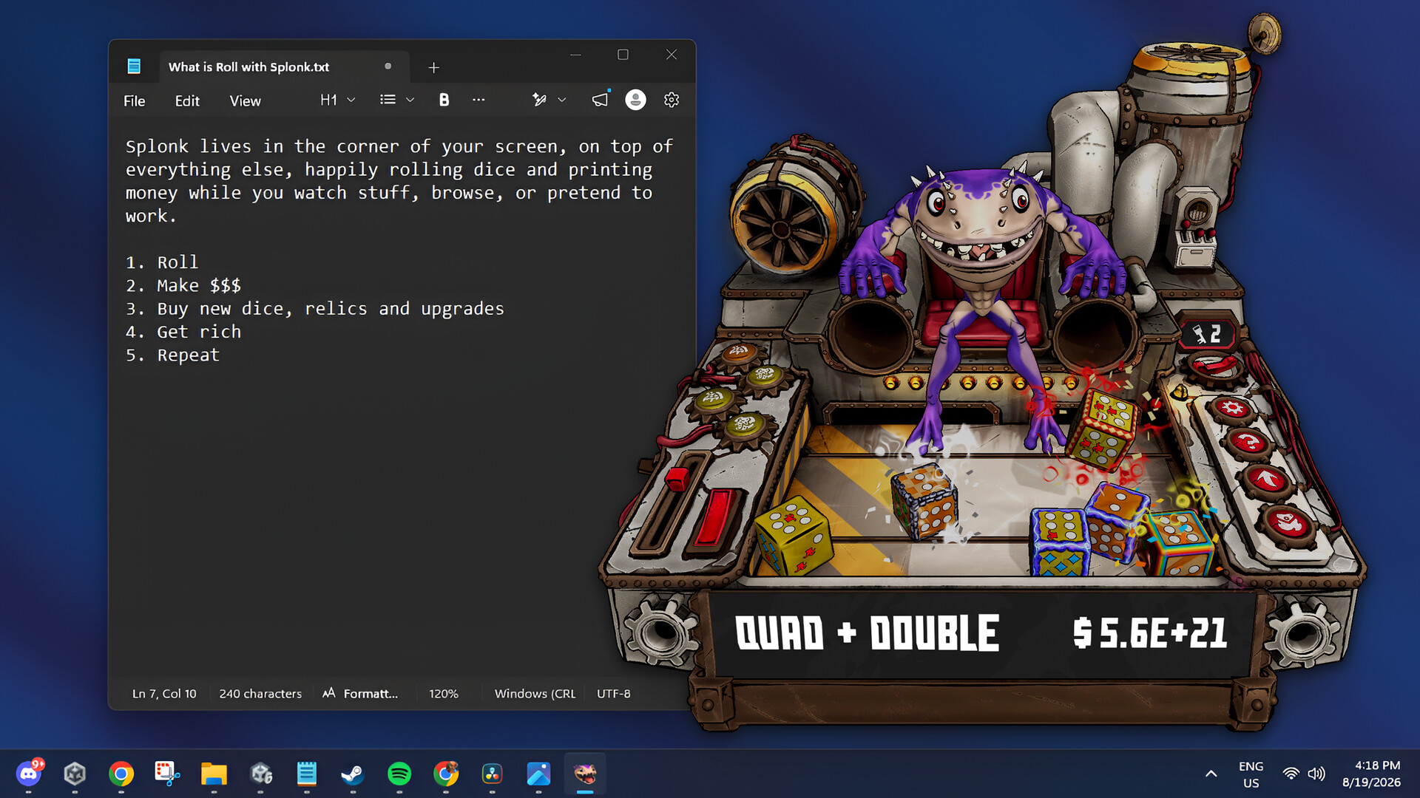Click the '2. Make $$$' line
The width and height of the screenshot is (1420, 798).
pyautogui.click(x=183, y=285)
